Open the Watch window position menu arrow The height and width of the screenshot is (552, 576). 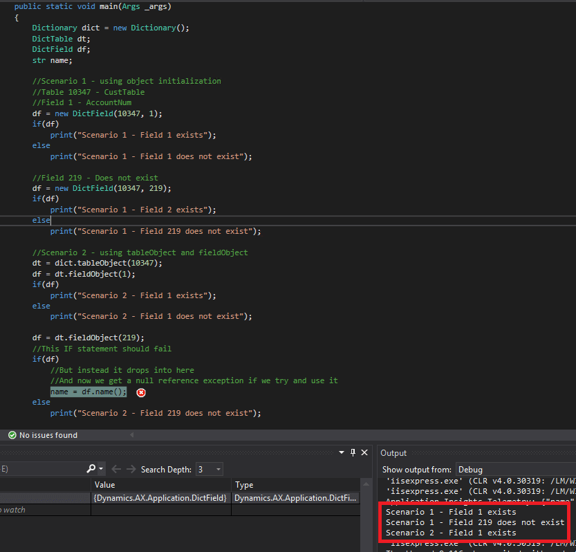tap(342, 452)
